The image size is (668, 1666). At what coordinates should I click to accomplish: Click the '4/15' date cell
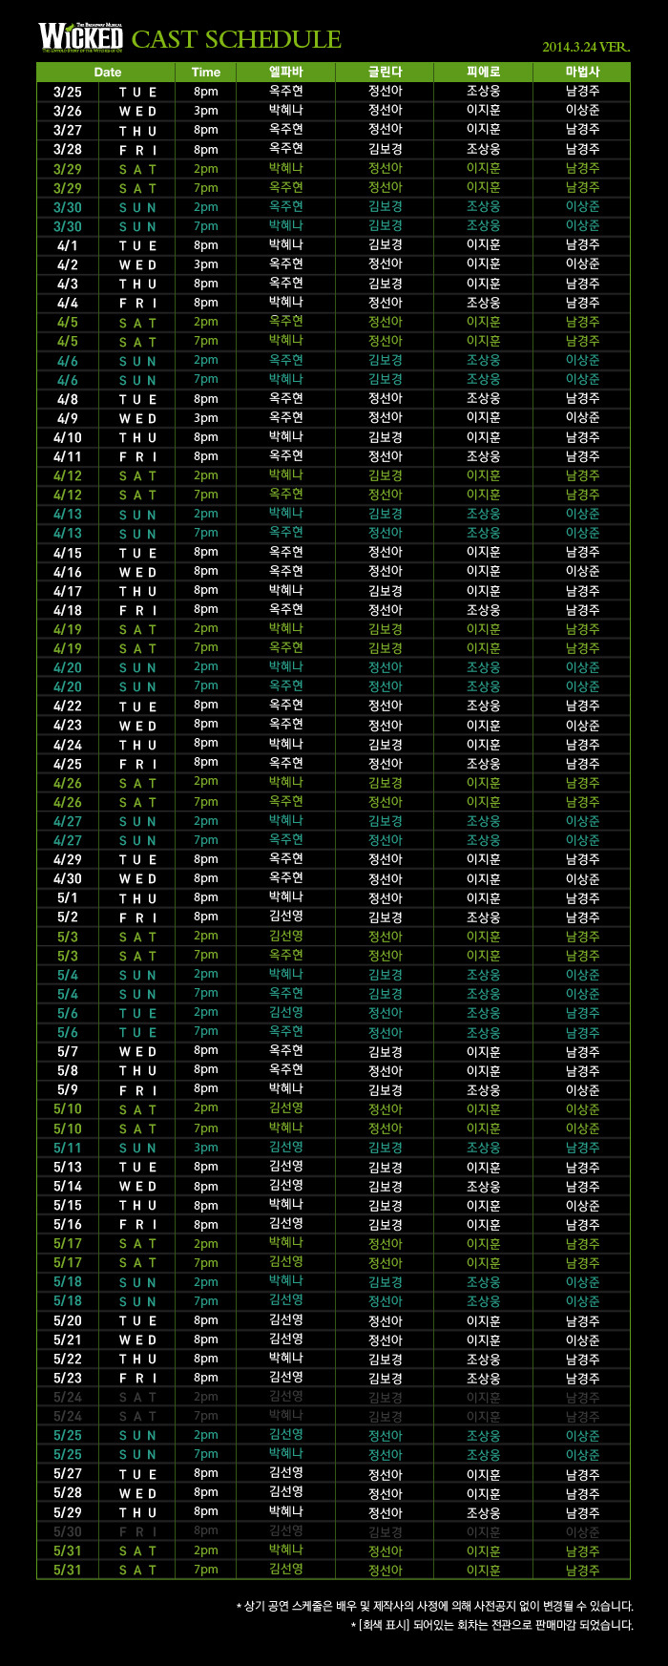68,552
